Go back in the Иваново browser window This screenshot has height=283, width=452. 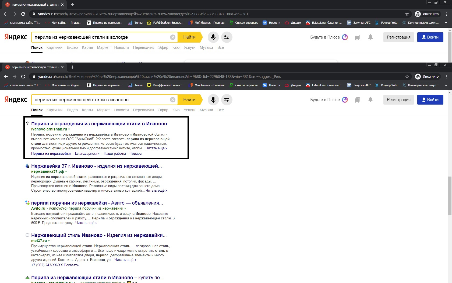pyautogui.click(x=6, y=77)
